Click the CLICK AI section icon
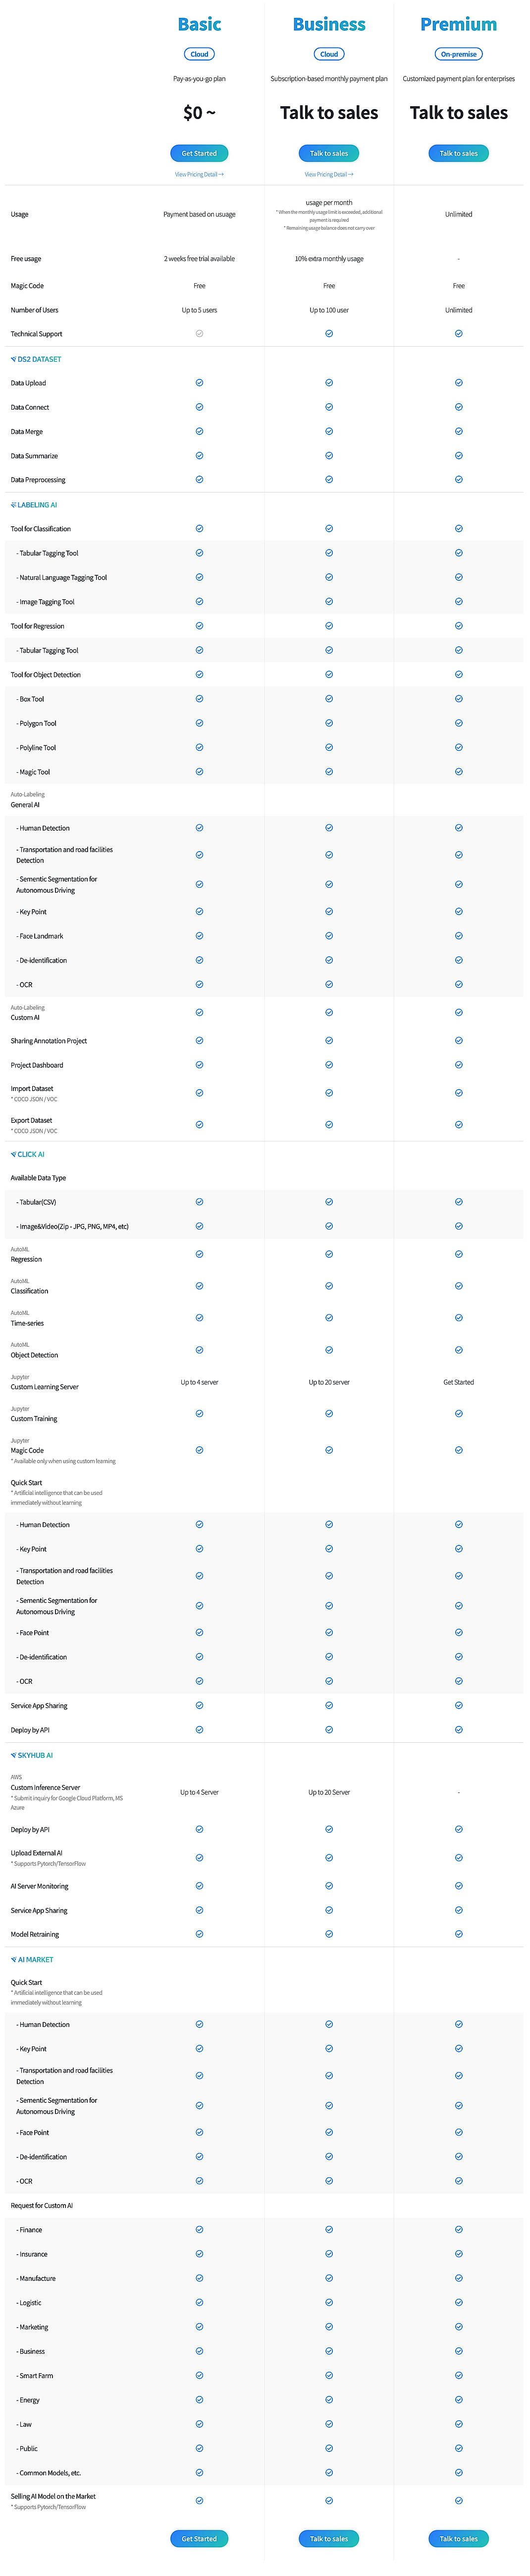The width and height of the screenshot is (530, 2576). pyautogui.click(x=13, y=1154)
